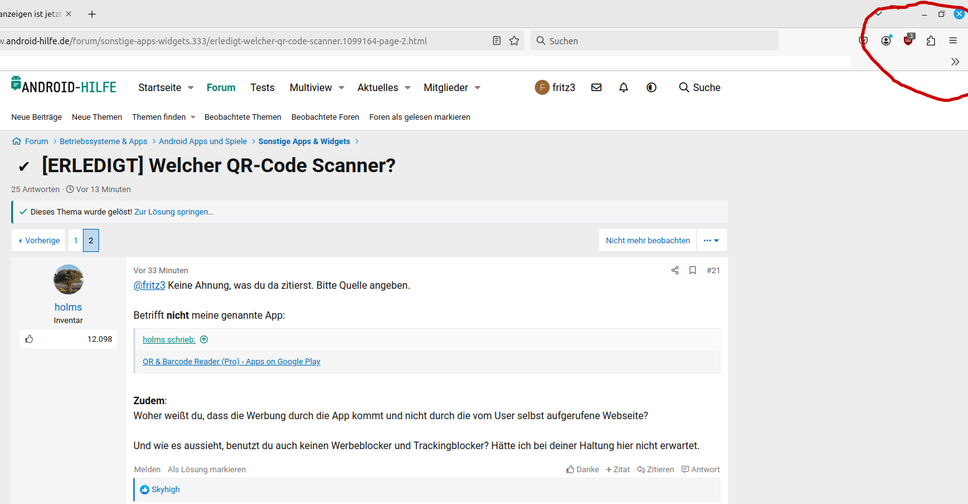The width and height of the screenshot is (968, 504).
Task: Open the Tests menu item
Action: (262, 87)
